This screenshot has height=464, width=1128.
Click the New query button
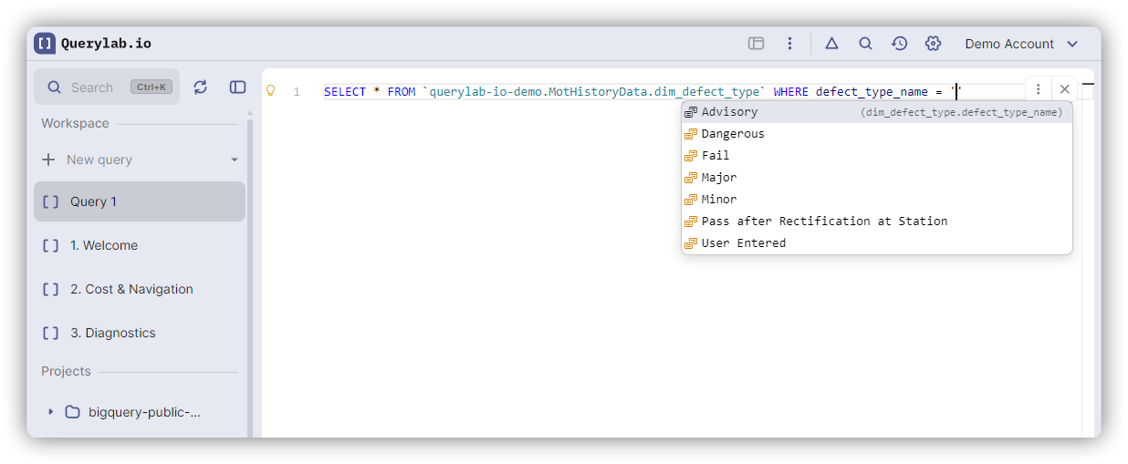pos(99,160)
